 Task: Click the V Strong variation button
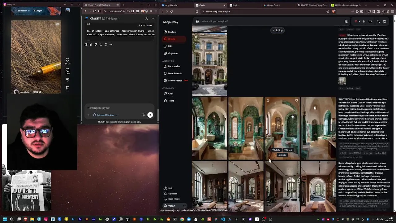pos(288,150)
